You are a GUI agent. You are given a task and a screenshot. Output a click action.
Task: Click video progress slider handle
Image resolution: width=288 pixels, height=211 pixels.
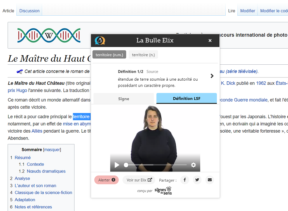pyautogui.click(x=126, y=165)
